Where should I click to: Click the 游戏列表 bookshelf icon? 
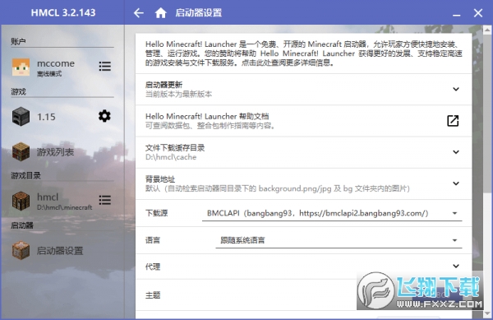tap(21, 151)
